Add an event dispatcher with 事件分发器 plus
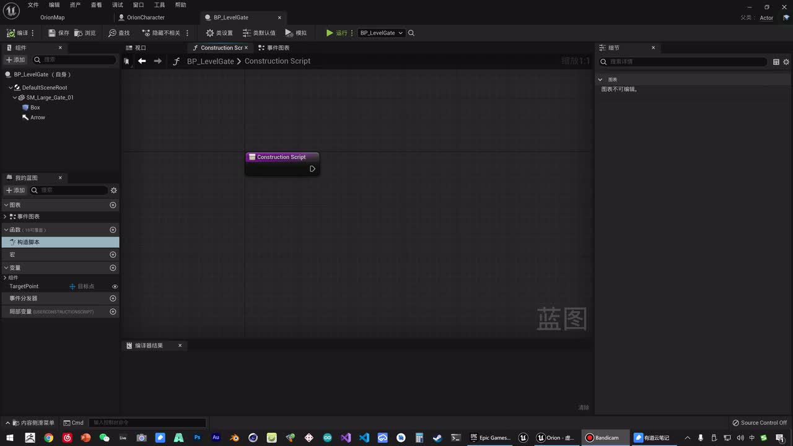The height and width of the screenshot is (446, 793). pyautogui.click(x=113, y=298)
